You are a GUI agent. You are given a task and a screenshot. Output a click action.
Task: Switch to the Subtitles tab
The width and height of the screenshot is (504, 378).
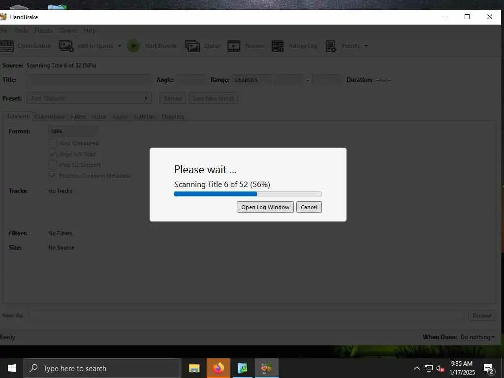pyautogui.click(x=144, y=116)
